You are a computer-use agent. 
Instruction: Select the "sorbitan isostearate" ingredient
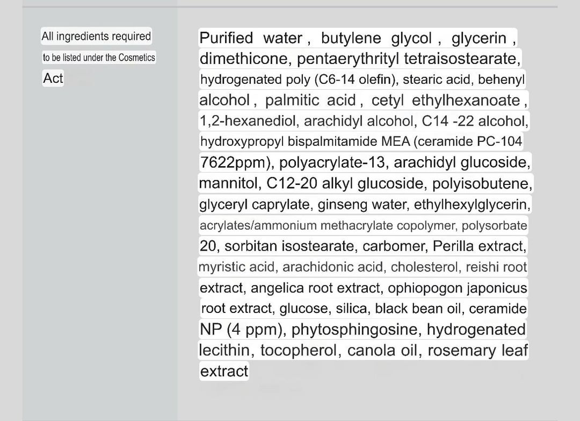[289, 246]
